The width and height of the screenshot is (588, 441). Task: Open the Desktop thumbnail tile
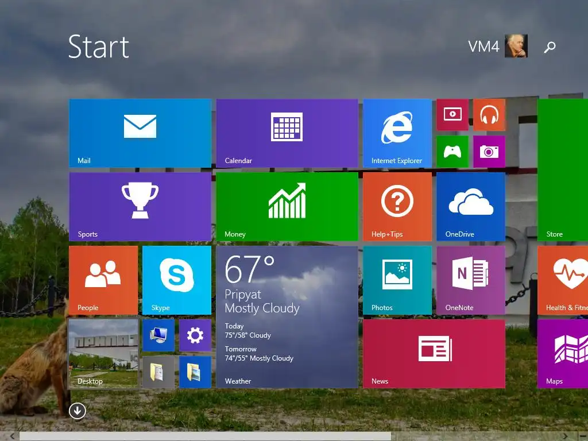(103, 353)
